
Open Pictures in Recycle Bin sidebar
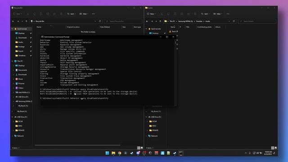tap(21, 83)
